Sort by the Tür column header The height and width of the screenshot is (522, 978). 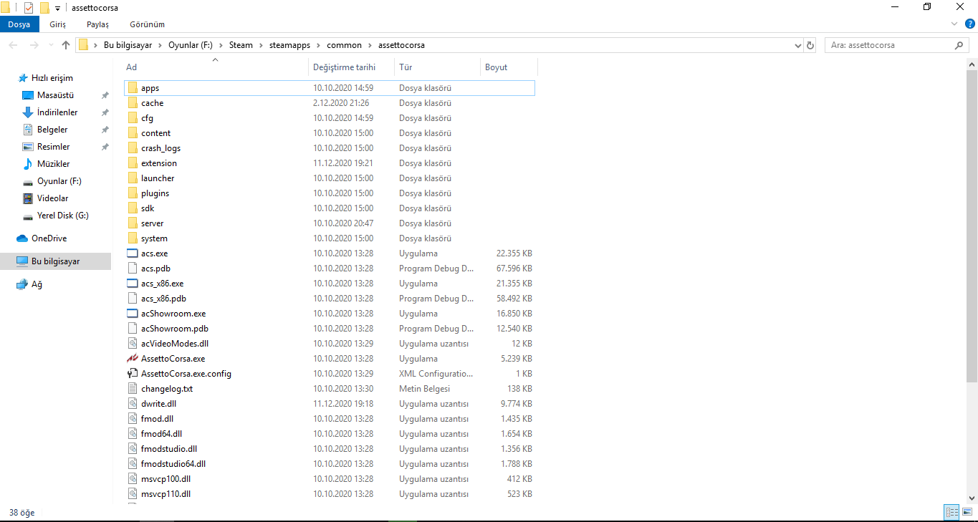pyautogui.click(x=437, y=67)
